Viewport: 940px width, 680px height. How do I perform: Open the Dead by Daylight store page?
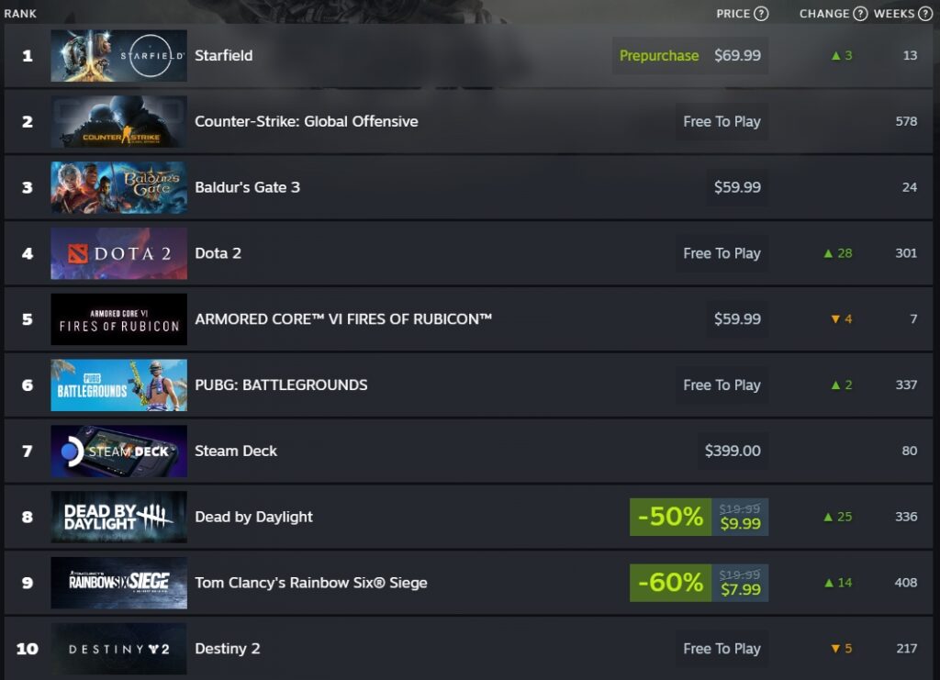tap(253, 517)
